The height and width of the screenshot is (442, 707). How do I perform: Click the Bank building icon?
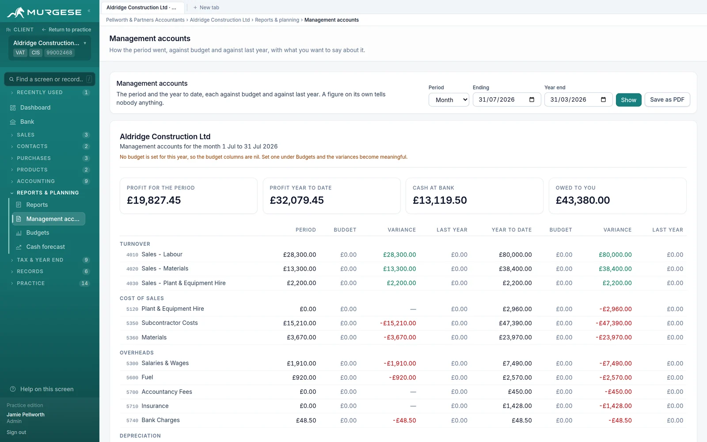[13, 122]
